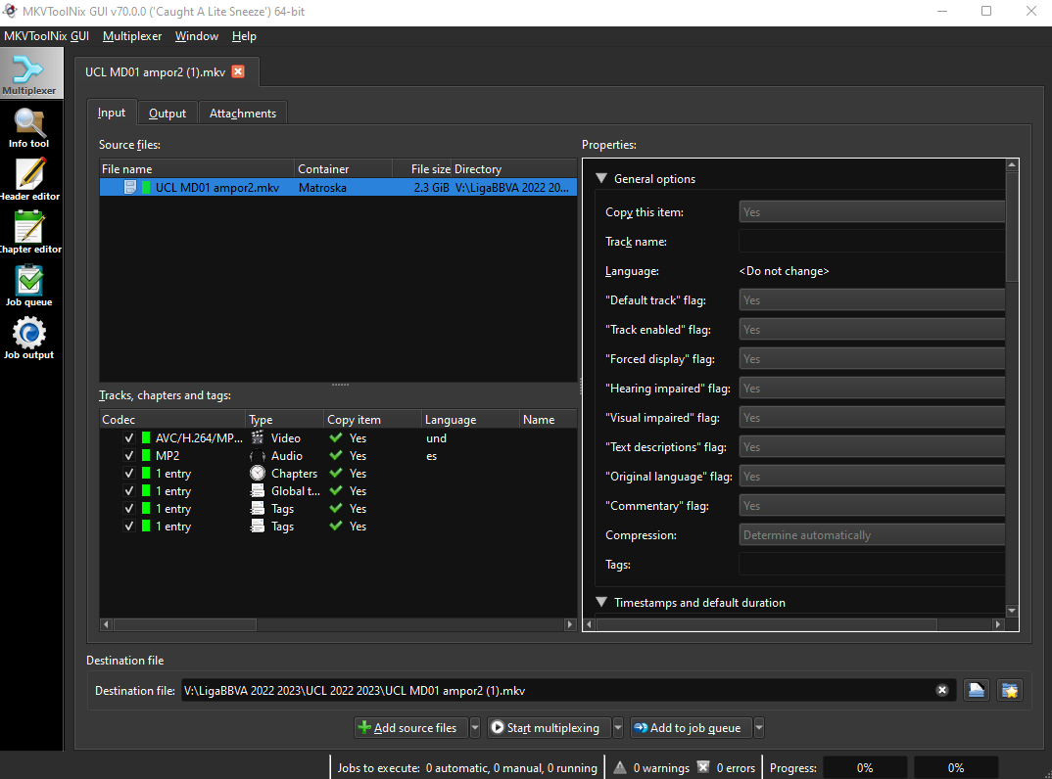Click the second progress bar showing 0%
Image resolution: width=1052 pixels, height=779 pixels.
(x=956, y=767)
